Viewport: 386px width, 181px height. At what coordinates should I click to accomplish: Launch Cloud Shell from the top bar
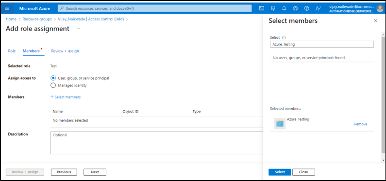(x=262, y=8)
